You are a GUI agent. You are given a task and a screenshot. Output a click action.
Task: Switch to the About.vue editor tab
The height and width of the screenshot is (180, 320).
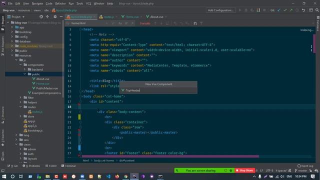tap(156, 17)
